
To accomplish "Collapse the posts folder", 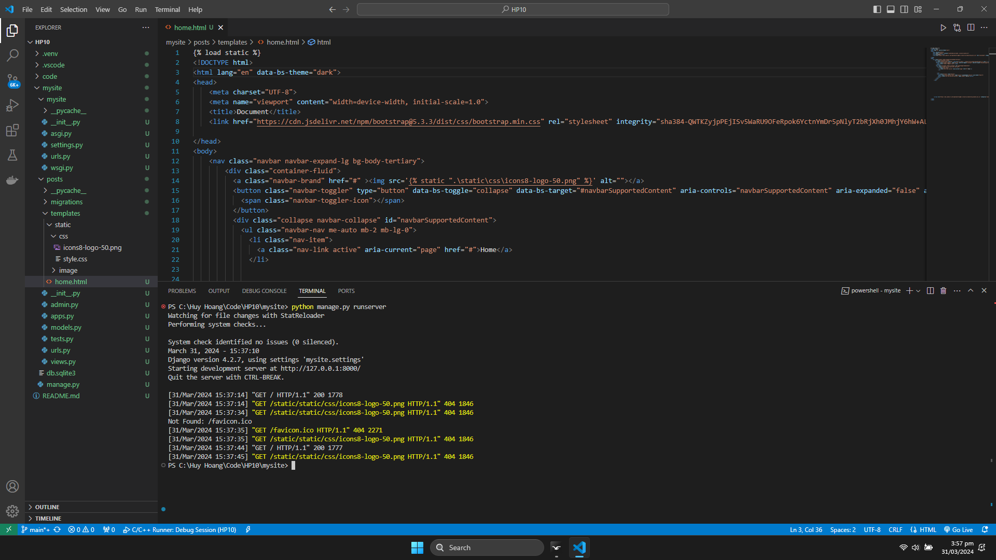I will click(91, 179).
